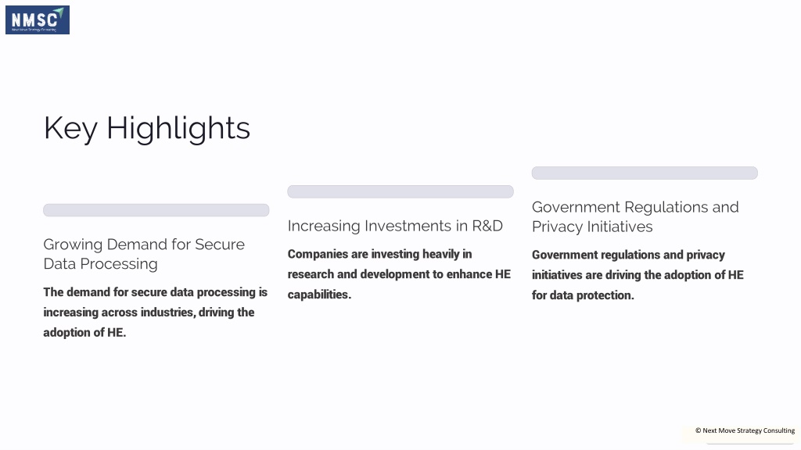Click the 'research and development to enhance HE' line

(399, 274)
